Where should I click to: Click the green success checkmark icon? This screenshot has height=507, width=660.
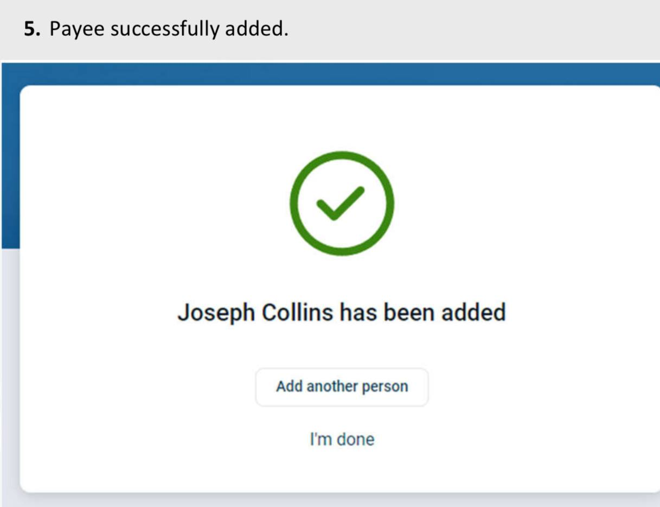pyautogui.click(x=342, y=203)
